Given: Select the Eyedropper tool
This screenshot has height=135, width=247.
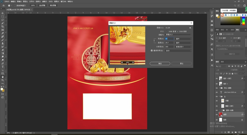Looking at the screenshot, I should pos(2,33).
